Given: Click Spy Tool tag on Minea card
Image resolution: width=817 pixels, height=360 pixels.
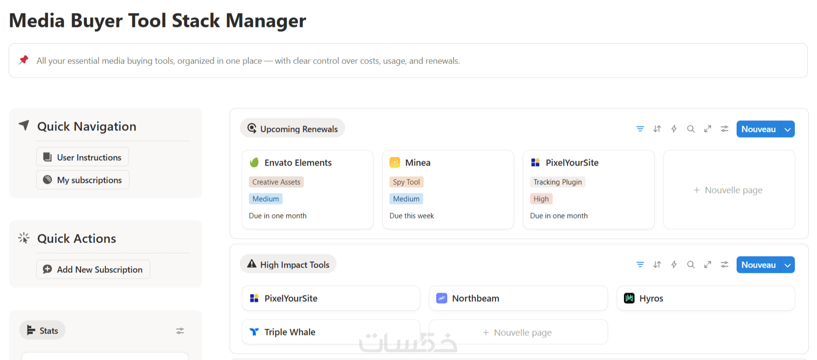Looking at the screenshot, I should pos(406,182).
